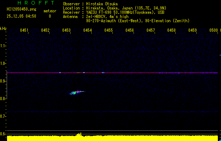Click the blue horizontal line near 0.73 kHz
221x141 pixels.
tap(141, 112)
